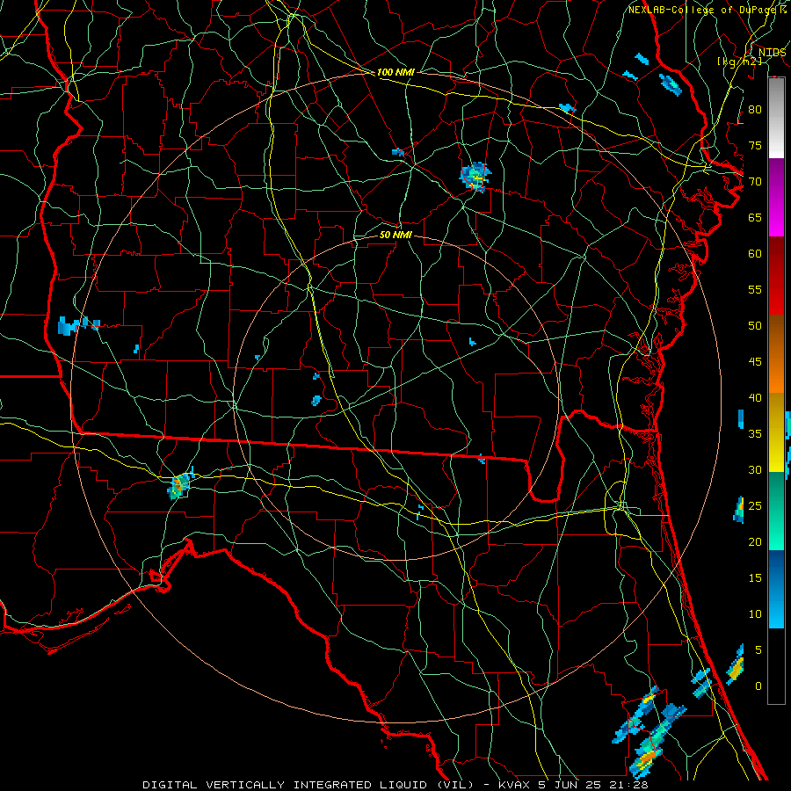Pick the yellow segment of the color bar

coord(776,432)
